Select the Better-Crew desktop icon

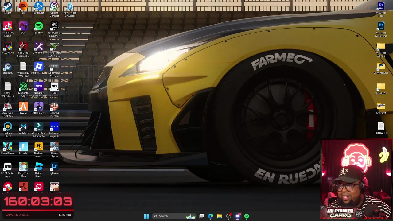coord(39,108)
